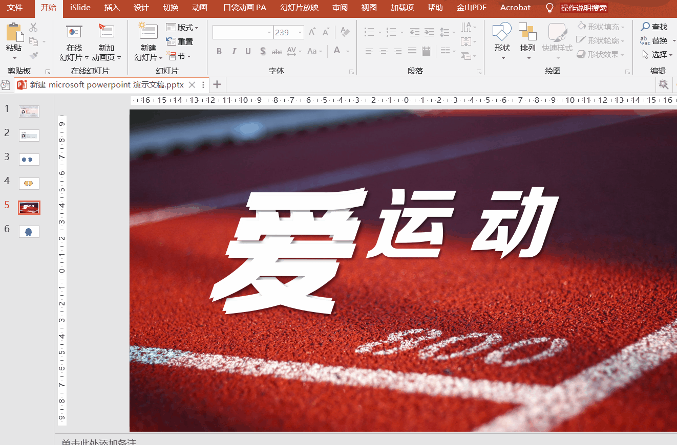Align text to the right
Screen dimensions: 677x445
click(x=397, y=51)
